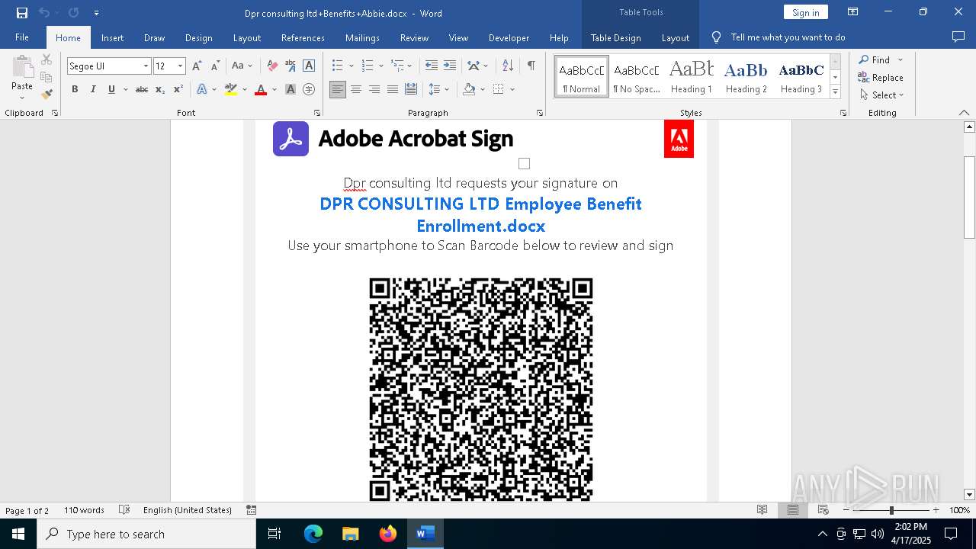This screenshot has height=549, width=976.
Task: Increase paragraph indent
Action: 450,66
